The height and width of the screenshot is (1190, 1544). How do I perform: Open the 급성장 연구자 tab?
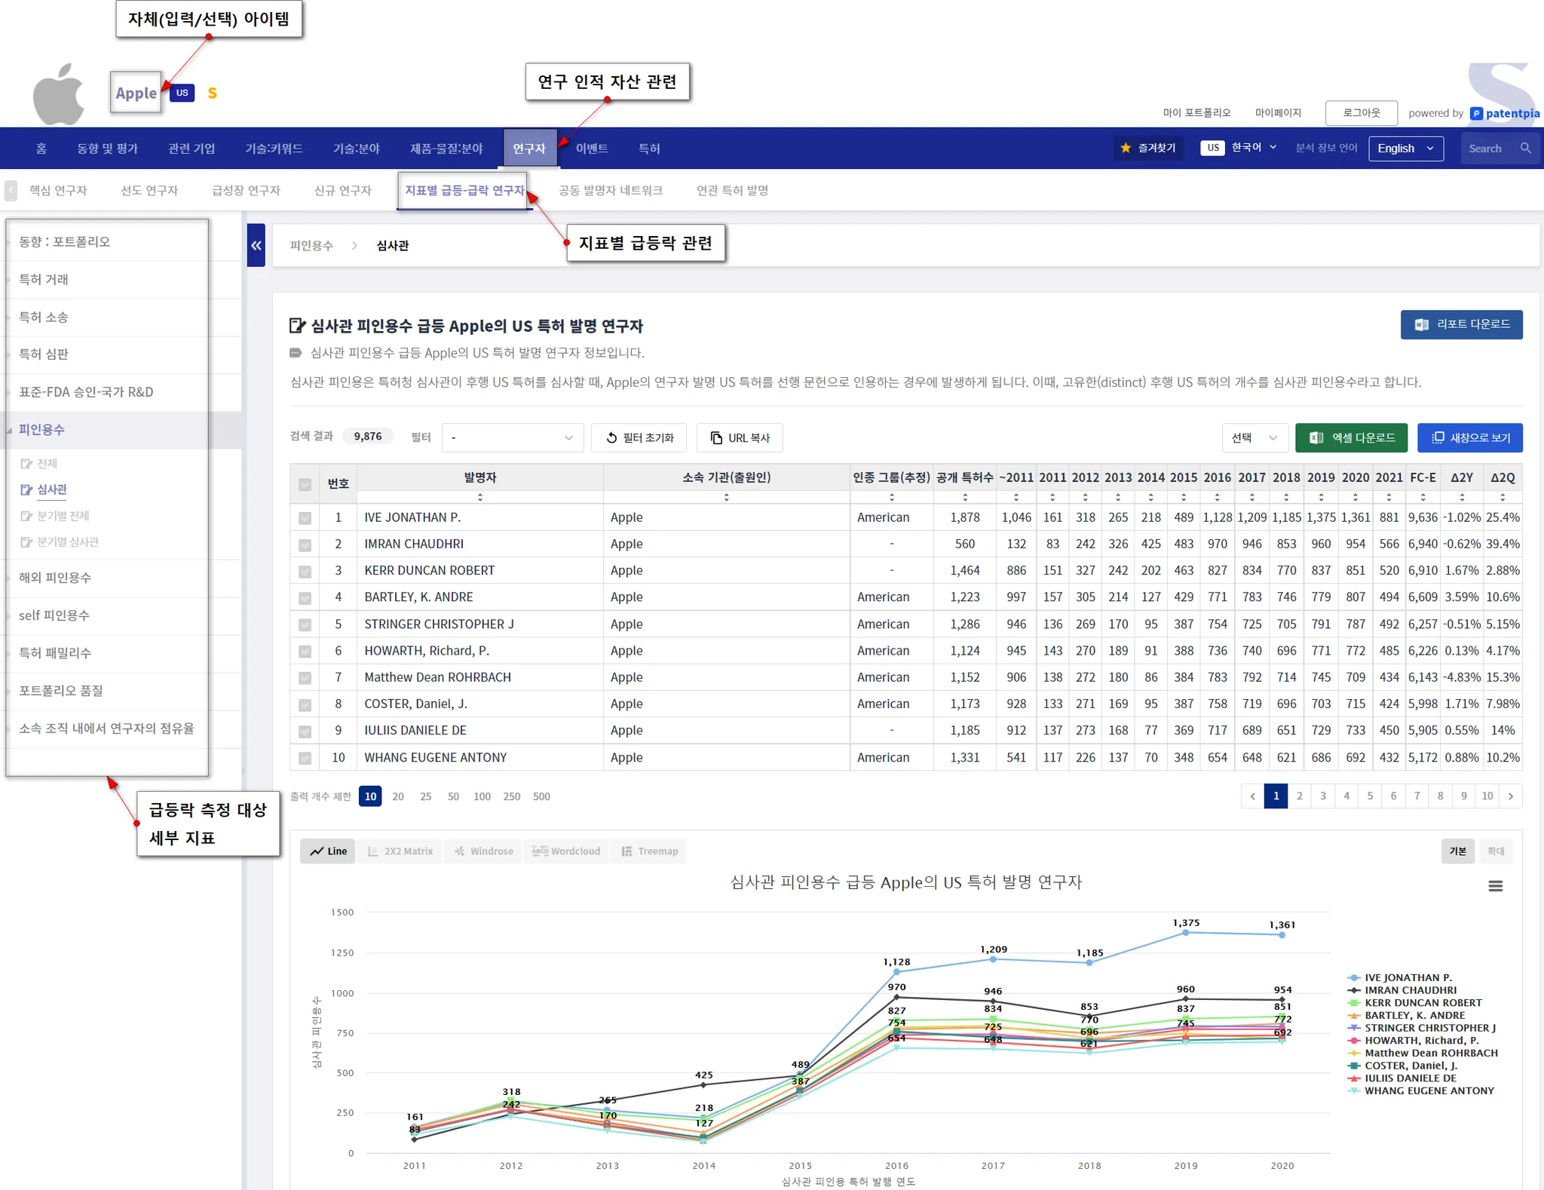246,191
